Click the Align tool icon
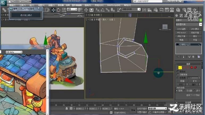This screenshot has height=115, width=205. coord(150,10)
